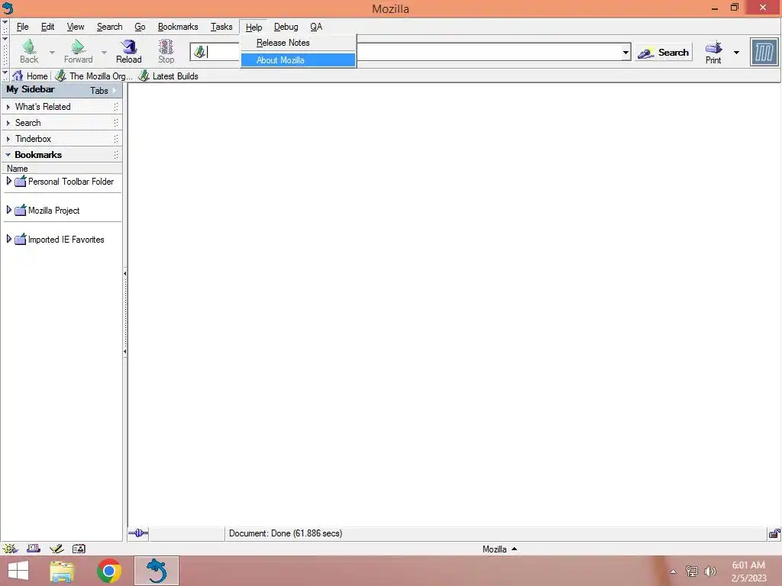Click the Forward navigation icon
This screenshot has height=586, width=782.
[78, 47]
